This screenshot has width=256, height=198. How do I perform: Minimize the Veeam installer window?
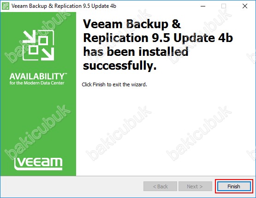203,6
